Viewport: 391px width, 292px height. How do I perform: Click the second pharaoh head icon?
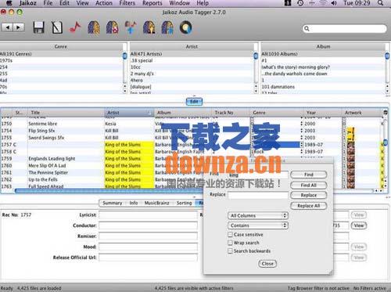[x=167, y=27]
